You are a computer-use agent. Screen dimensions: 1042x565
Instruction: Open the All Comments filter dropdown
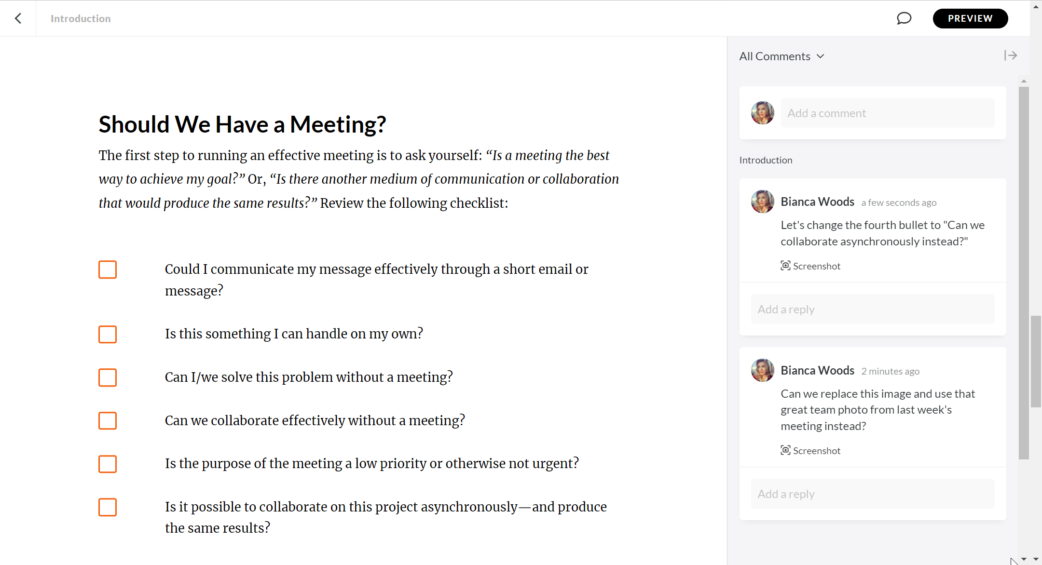click(x=781, y=56)
